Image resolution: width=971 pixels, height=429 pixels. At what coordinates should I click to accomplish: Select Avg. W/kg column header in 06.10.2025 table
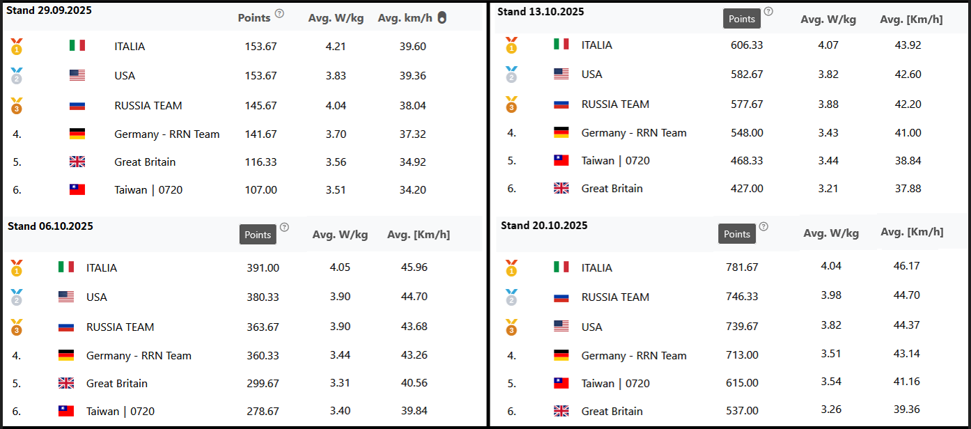(340, 235)
